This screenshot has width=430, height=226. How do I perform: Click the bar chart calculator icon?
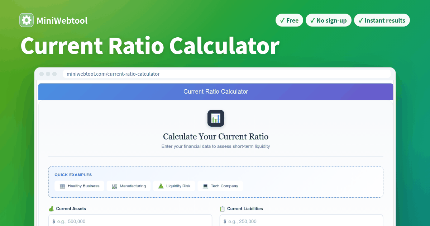[216, 118]
